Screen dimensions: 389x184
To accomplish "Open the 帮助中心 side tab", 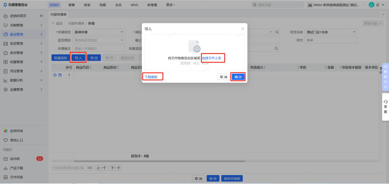I will (385, 77).
